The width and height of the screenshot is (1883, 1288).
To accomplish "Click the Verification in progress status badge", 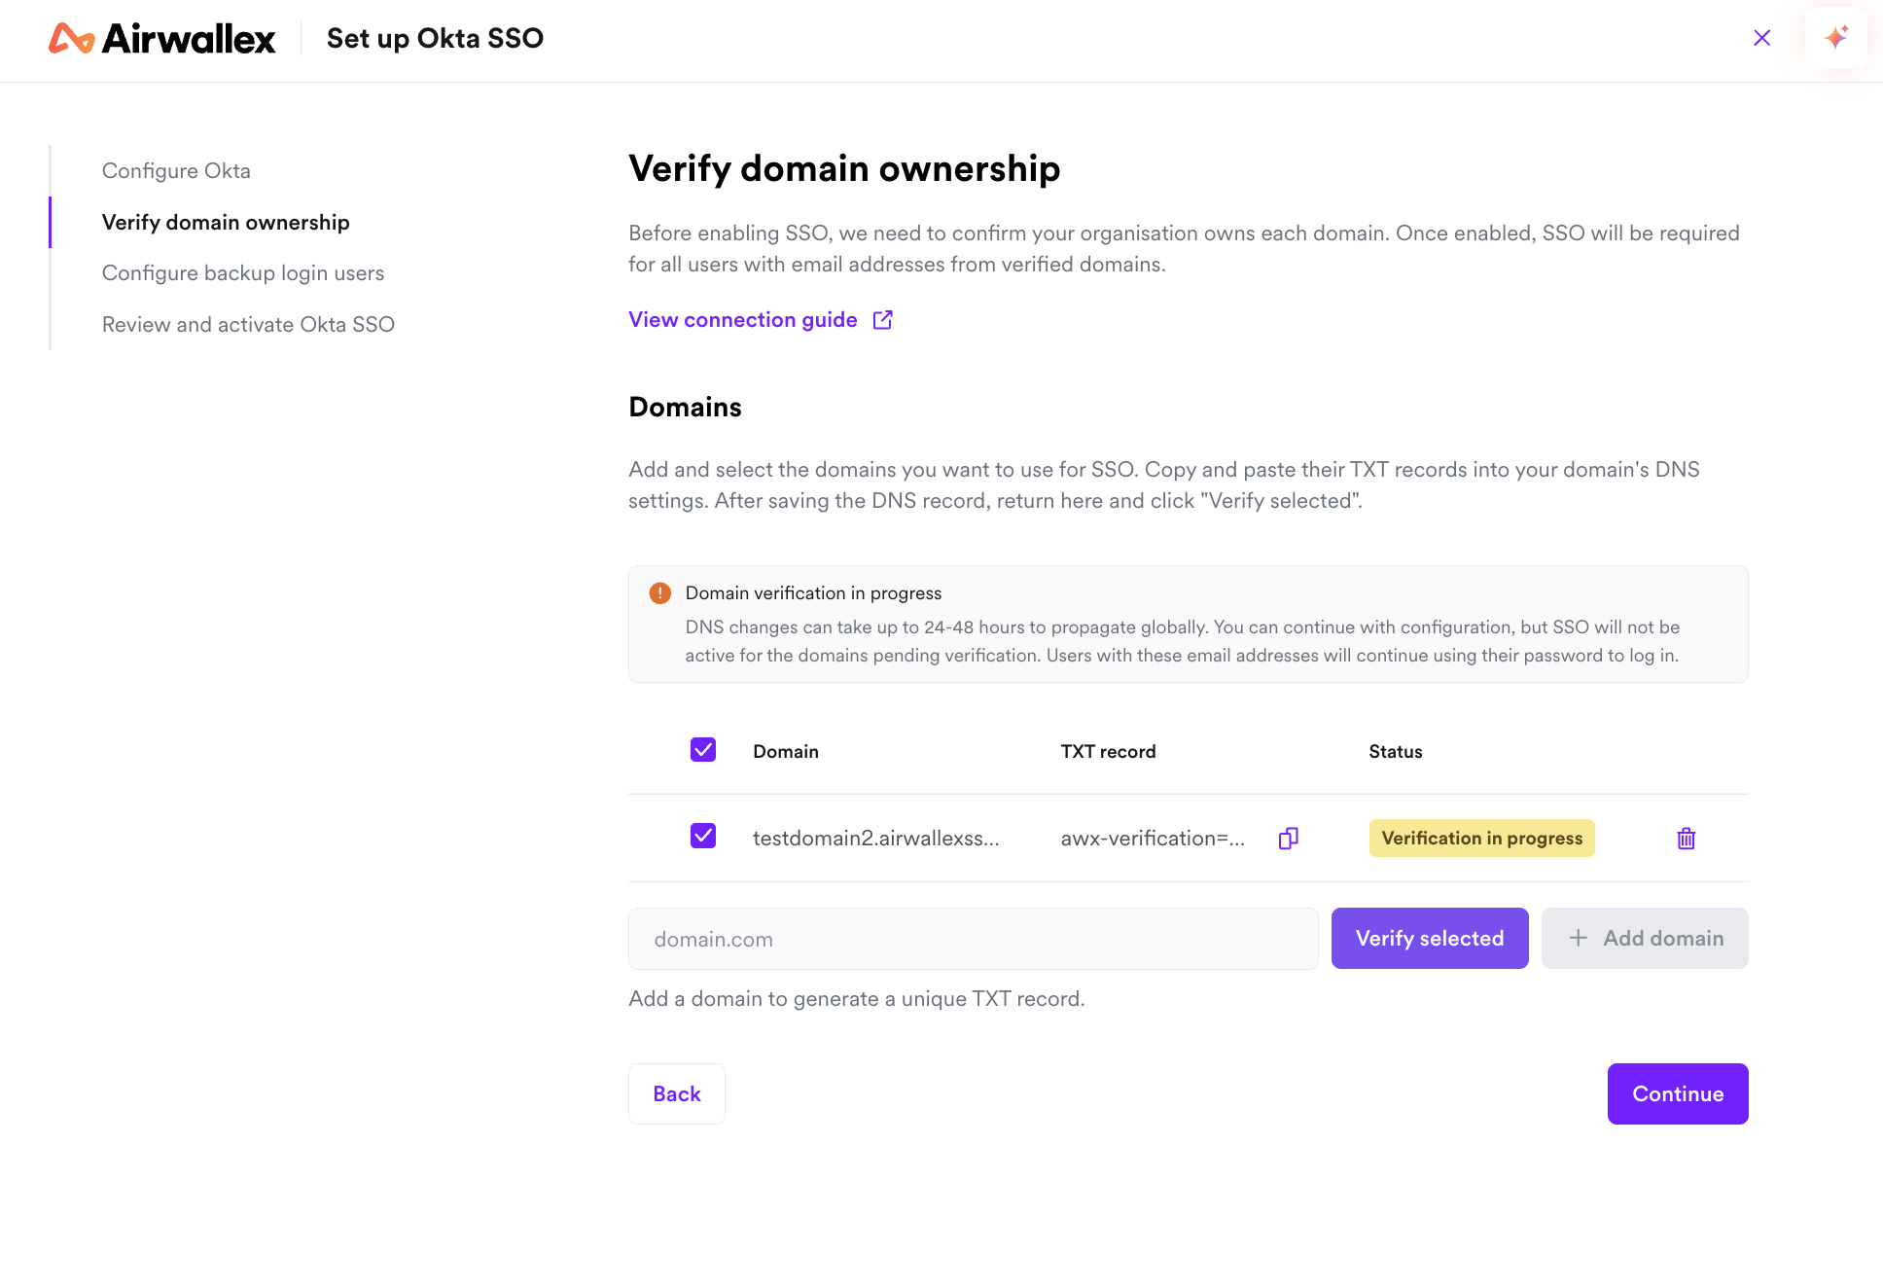I will pos(1482,839).
